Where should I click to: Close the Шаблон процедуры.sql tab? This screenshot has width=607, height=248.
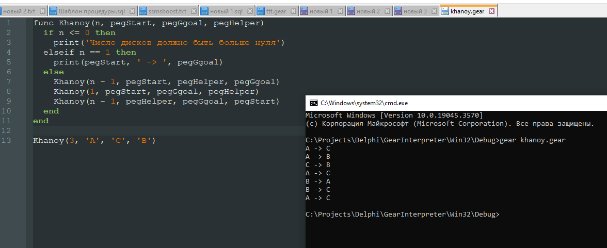pyautogui.click(x=133, y=11)
